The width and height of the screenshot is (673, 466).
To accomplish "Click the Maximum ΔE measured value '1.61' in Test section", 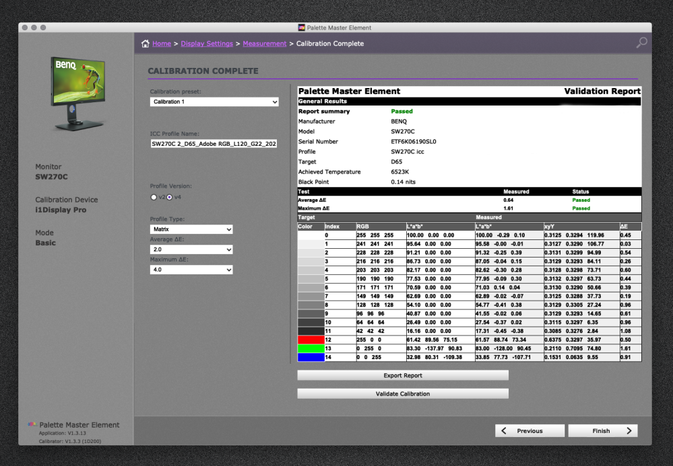I will coord(508,208).
